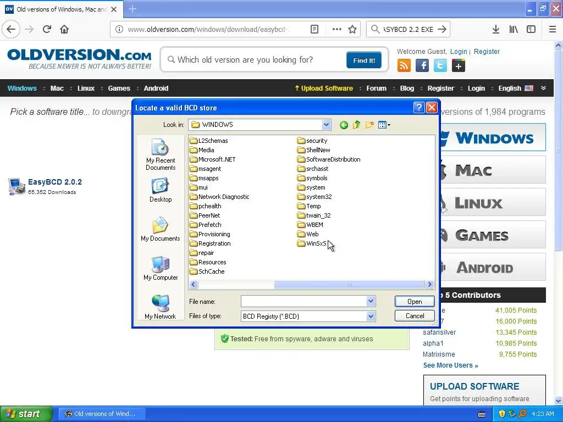563x422 pixels.
Task: Click the Start button
Action: pyautogui.click(x=25, y=414)
